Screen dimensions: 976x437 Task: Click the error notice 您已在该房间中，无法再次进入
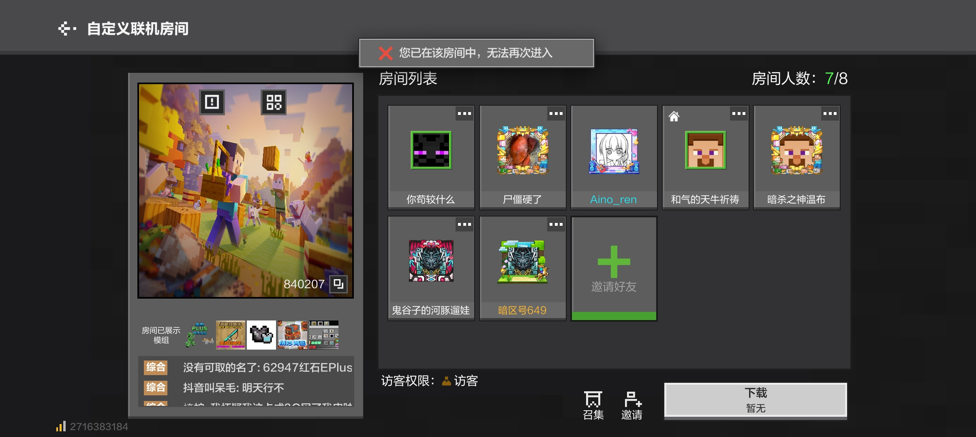[476, 53]
